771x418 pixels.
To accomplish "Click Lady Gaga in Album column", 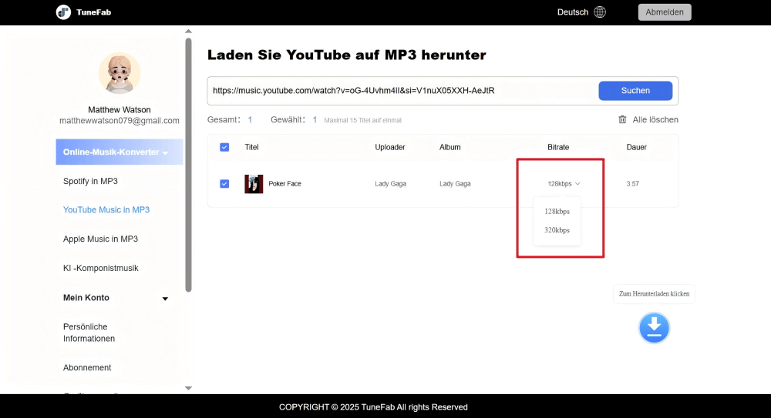I will (455, 184).
